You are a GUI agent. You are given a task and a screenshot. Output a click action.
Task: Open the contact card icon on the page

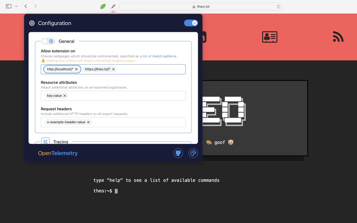click(269, 37)
